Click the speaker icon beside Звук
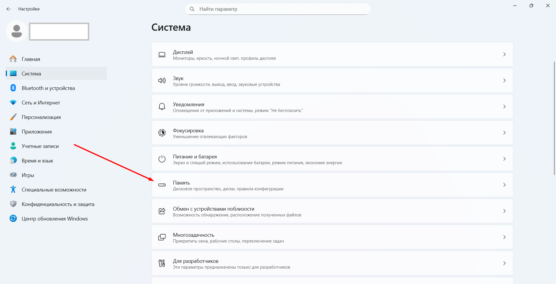The image size is (556, 284). [162, 81]
